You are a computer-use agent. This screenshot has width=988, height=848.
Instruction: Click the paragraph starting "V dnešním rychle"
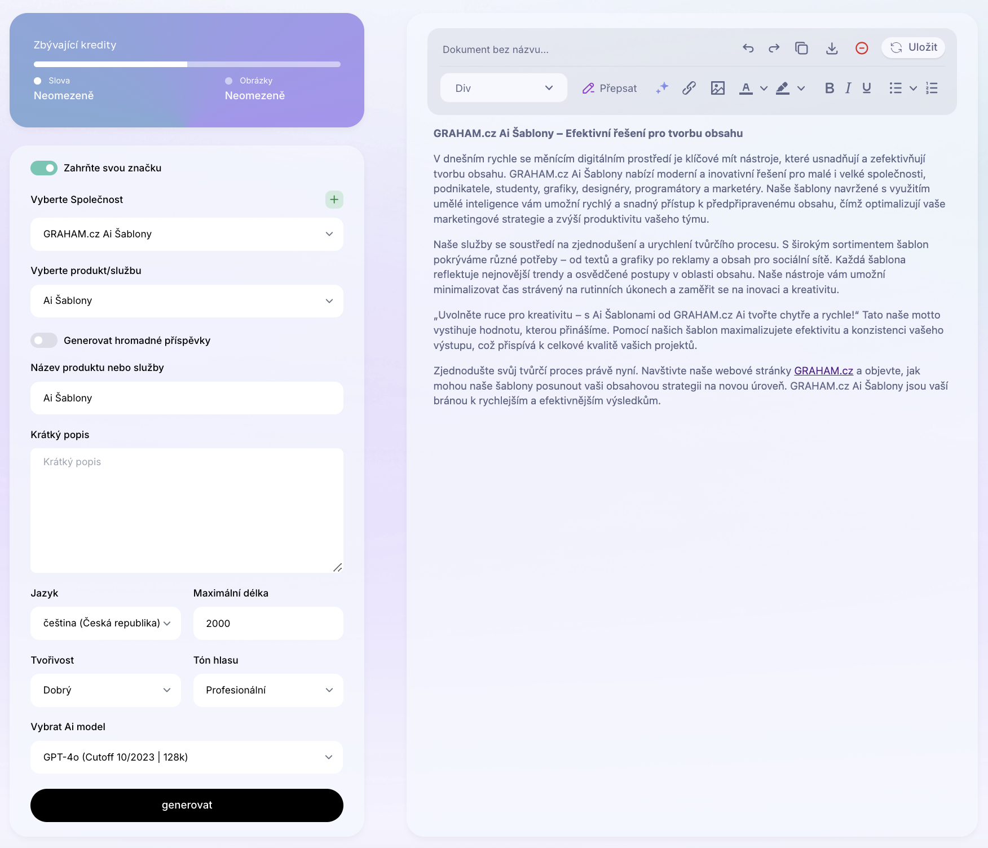pyautogui.click(x=689, y=189)
